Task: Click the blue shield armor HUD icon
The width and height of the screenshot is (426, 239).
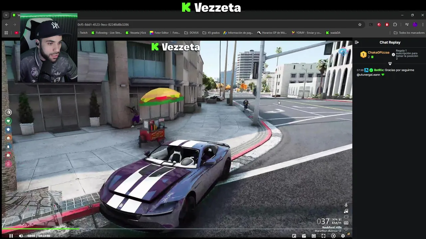Action: [8, 129]
